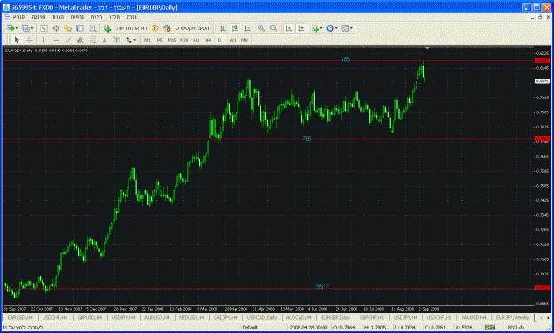This screenshot has height=333, width=554.
Task: Set timeframe to M1
Action: pyautogui.click(x=147, y=40)
